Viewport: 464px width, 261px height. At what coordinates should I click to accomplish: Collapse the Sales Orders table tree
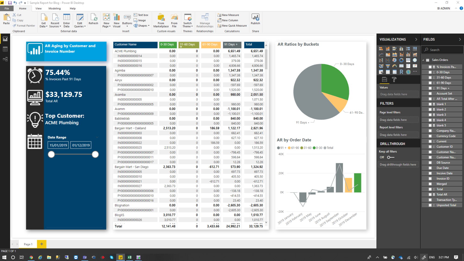pos(423,60)
